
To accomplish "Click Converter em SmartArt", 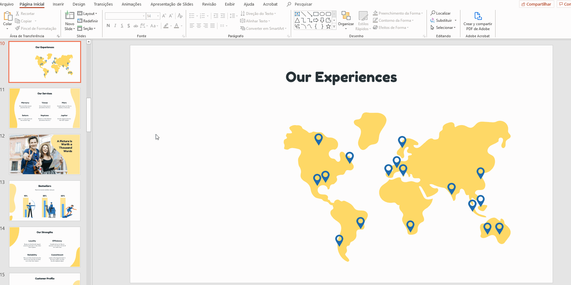I will pyautogui.click(x=263, y=29).
